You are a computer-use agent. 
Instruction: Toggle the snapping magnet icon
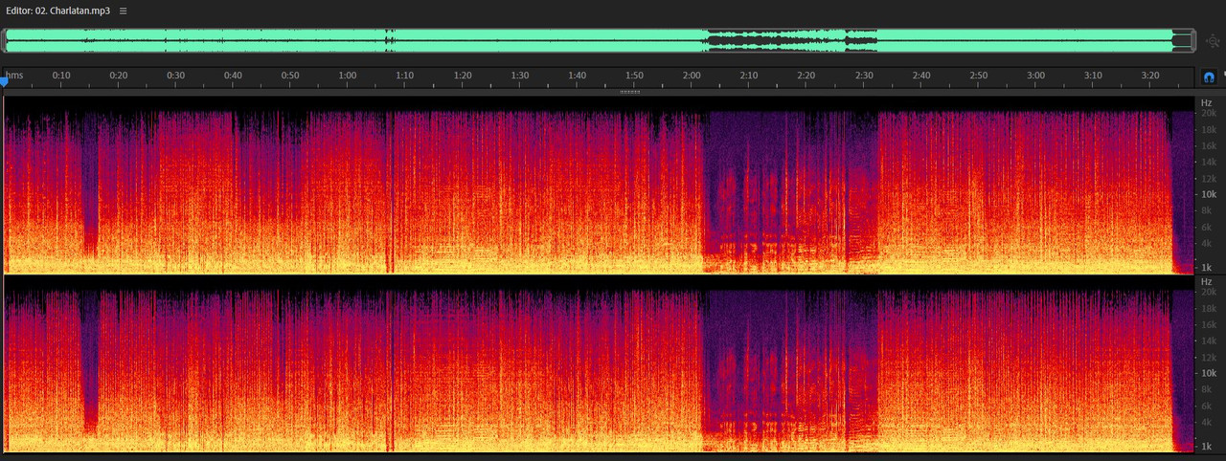click(1209, 77)
